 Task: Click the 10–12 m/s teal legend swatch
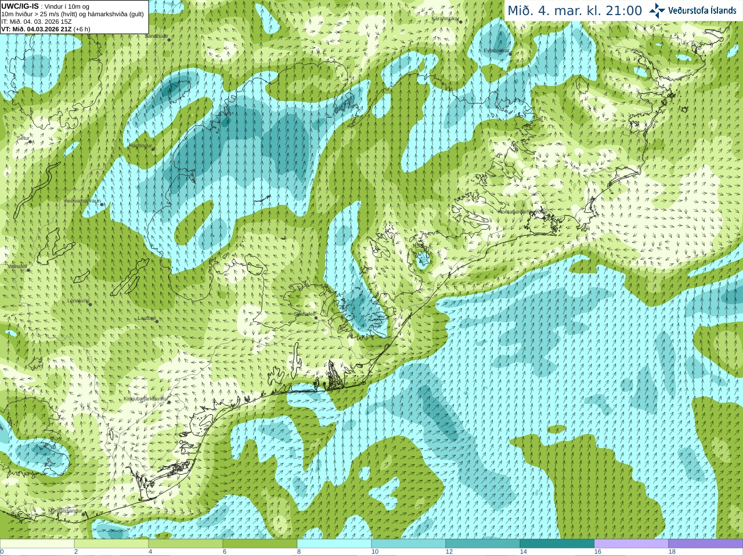(409, 544)
